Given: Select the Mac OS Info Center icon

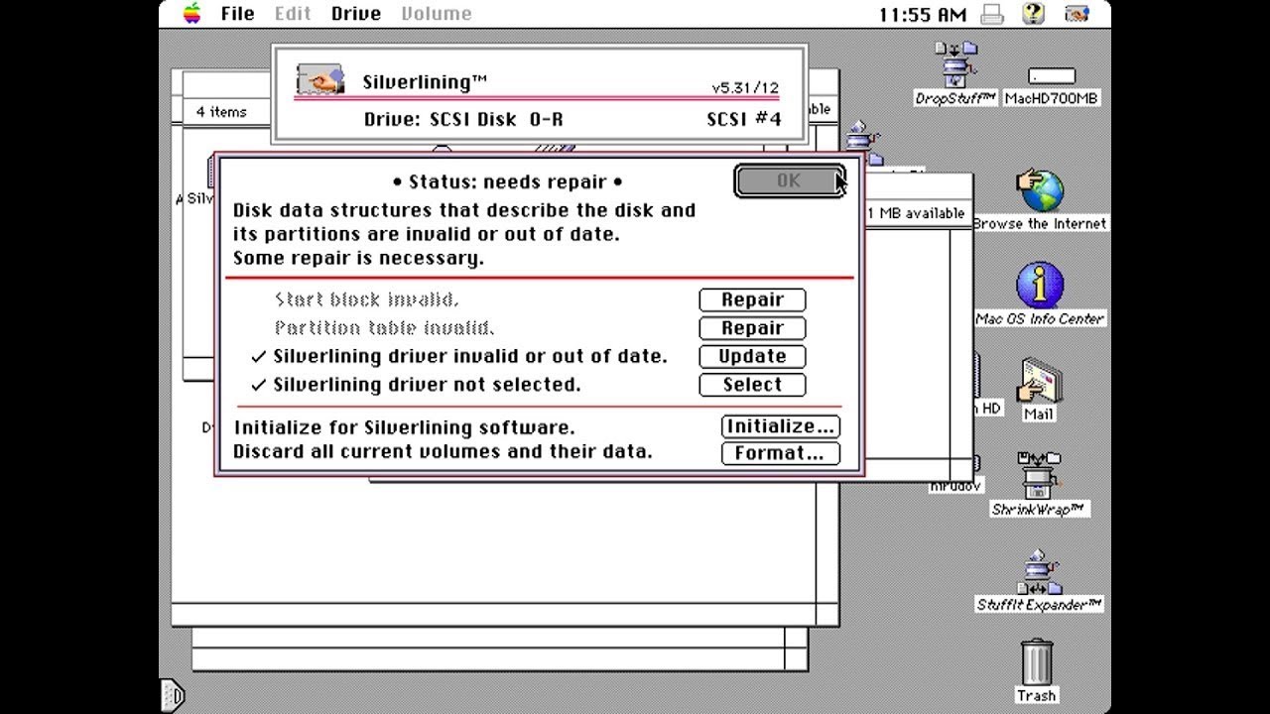Looking at the screenshot, I should coord(1039,296).
